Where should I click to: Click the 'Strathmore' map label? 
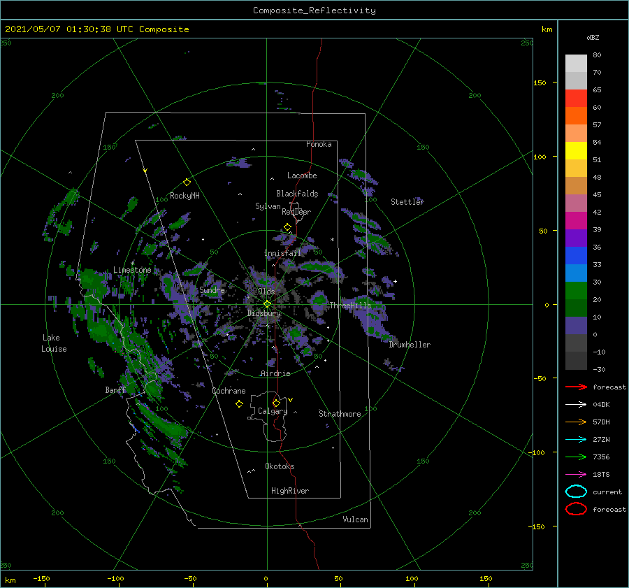[x=340, y=414]
